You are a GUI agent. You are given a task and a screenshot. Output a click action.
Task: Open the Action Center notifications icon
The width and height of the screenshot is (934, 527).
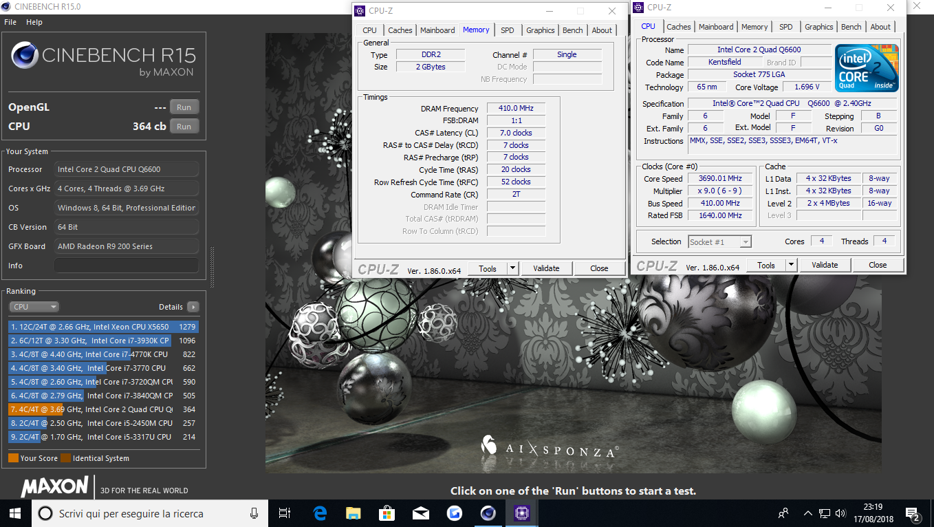(913, 513)
